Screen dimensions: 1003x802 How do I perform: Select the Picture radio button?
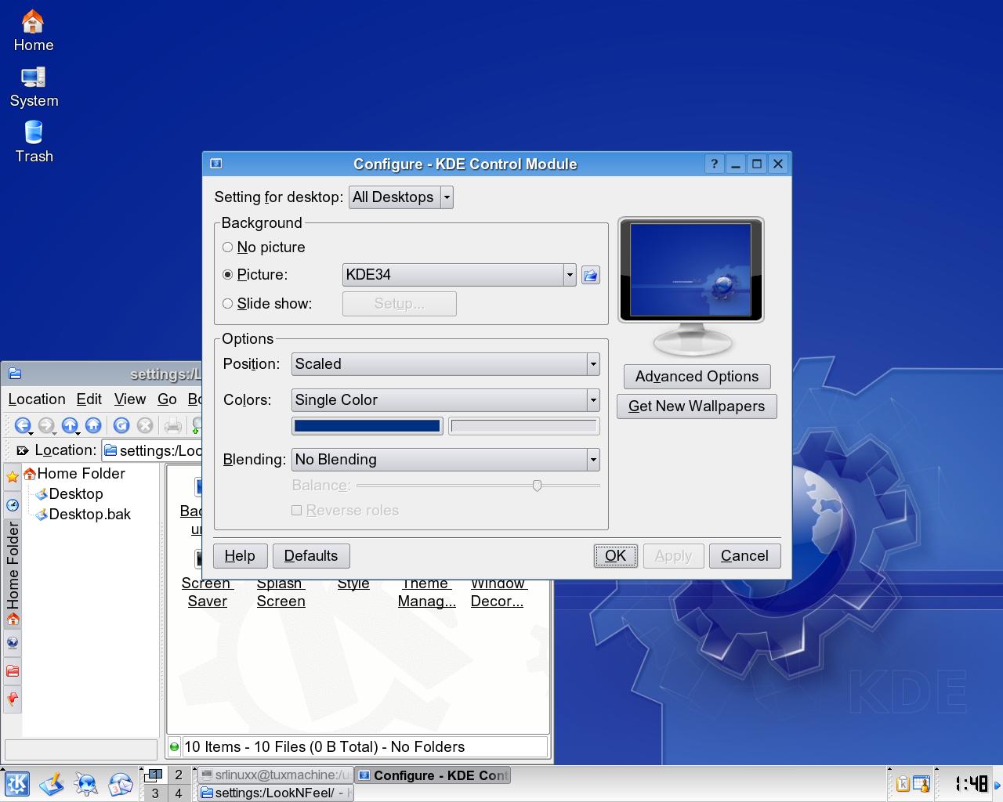click(x=228, y=275)
